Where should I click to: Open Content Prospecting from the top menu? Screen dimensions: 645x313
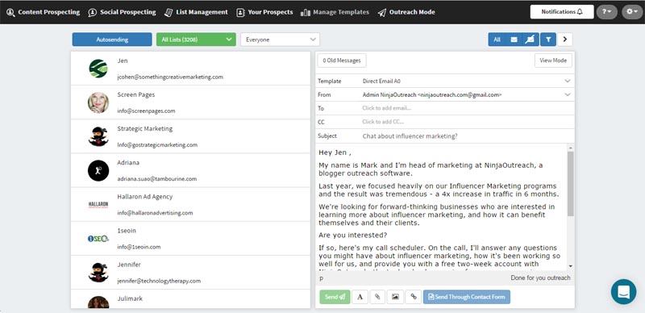(43, 12)
